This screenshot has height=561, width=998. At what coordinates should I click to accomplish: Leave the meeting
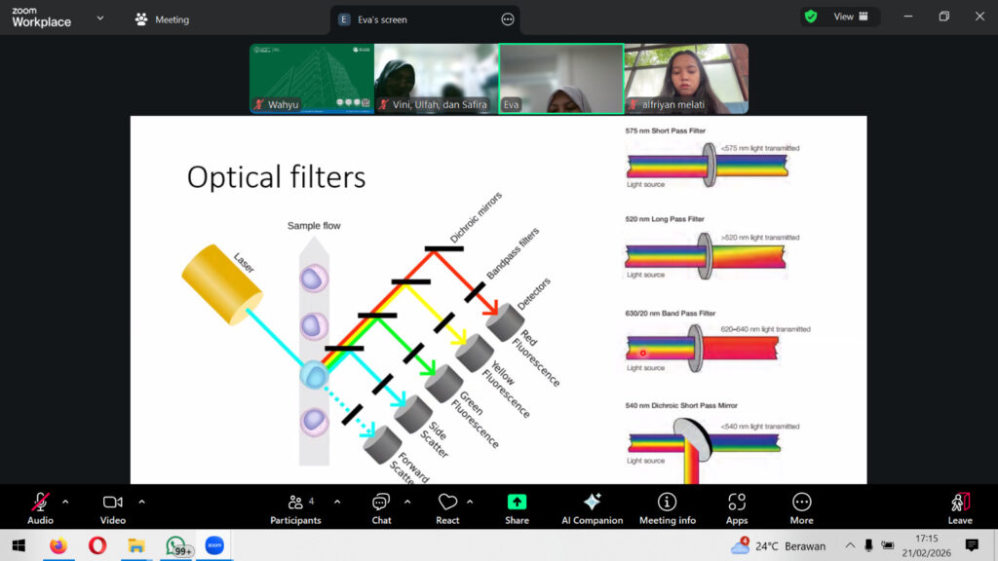pos(960,506)
